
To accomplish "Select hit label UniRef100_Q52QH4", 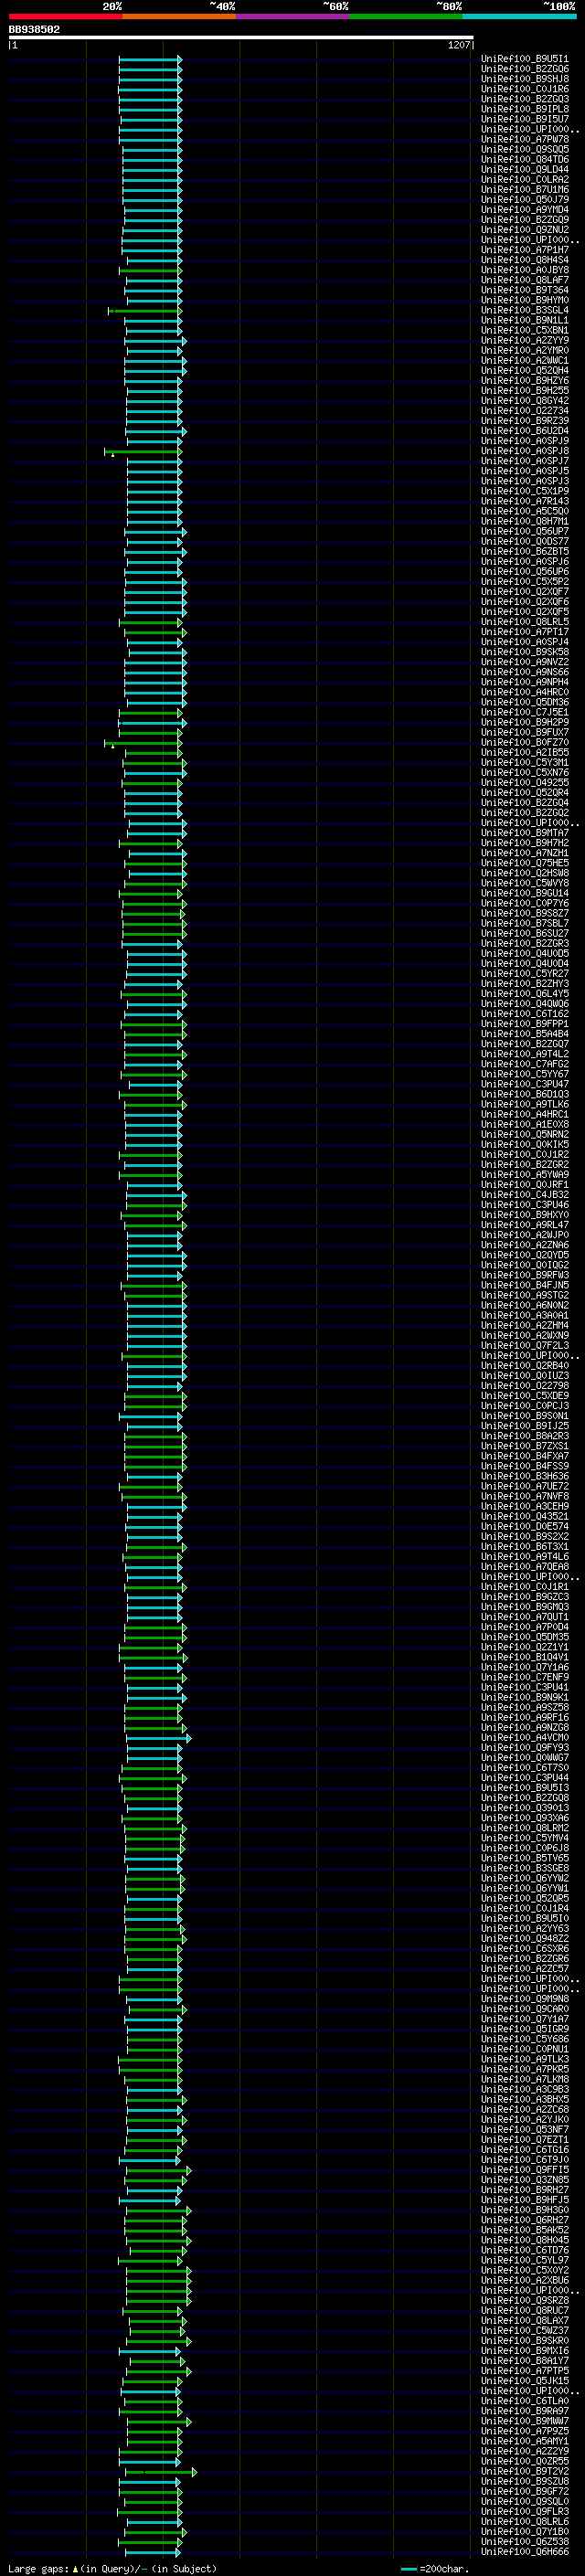I will (525, 370).
